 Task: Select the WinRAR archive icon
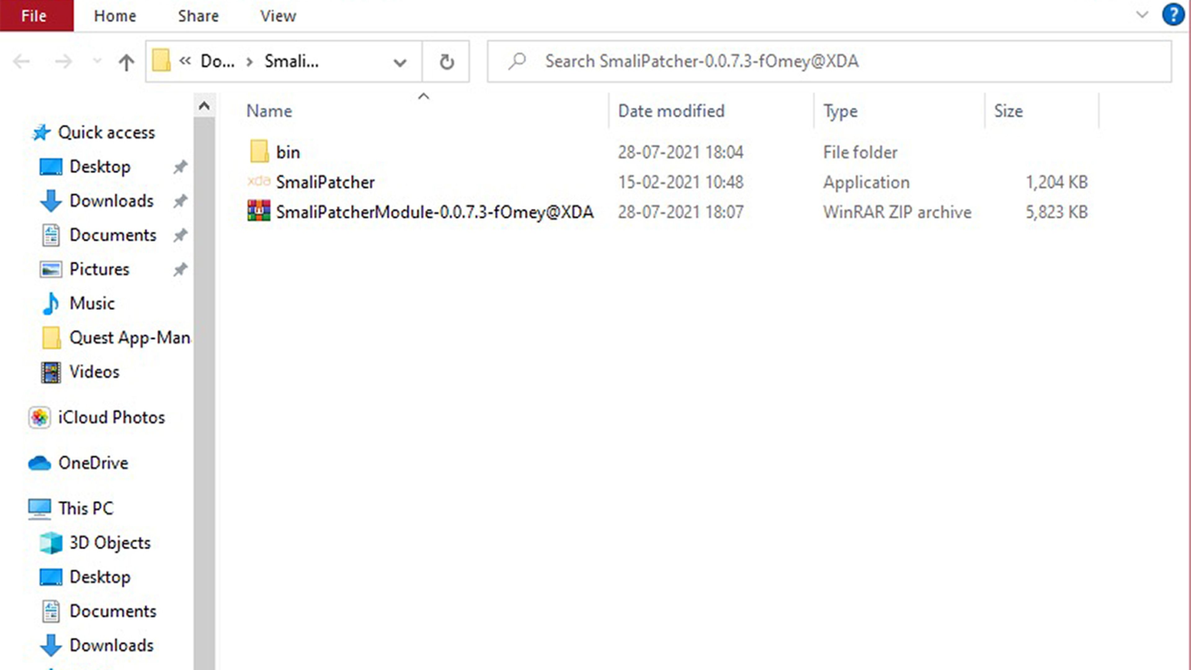tap(259, 211)
